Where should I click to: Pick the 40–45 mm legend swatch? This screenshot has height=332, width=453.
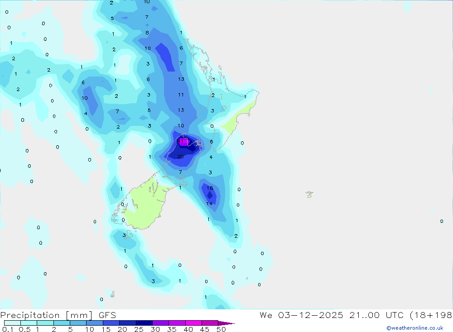pyautogui.click(x=193, y=323)
